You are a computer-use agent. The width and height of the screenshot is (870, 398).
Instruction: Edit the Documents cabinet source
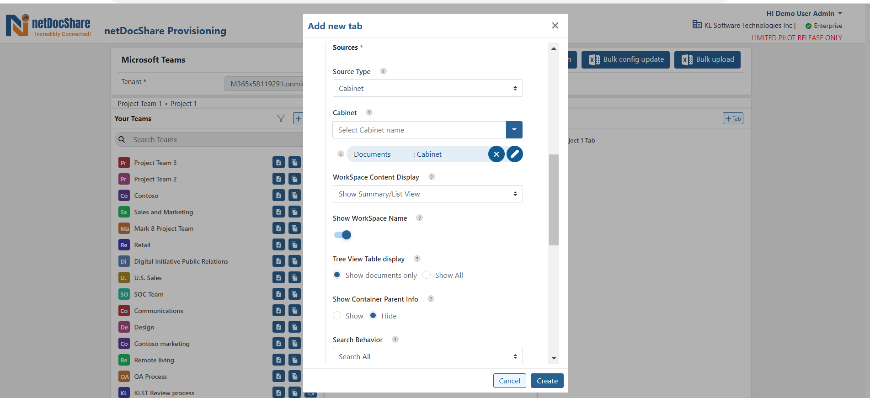point(514,154)
